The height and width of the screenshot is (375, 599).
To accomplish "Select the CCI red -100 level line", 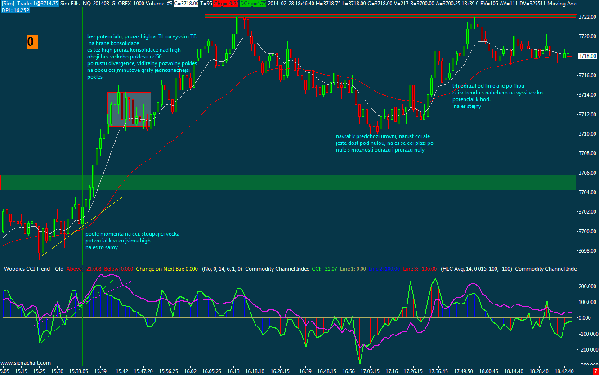I will coord(288,334).
